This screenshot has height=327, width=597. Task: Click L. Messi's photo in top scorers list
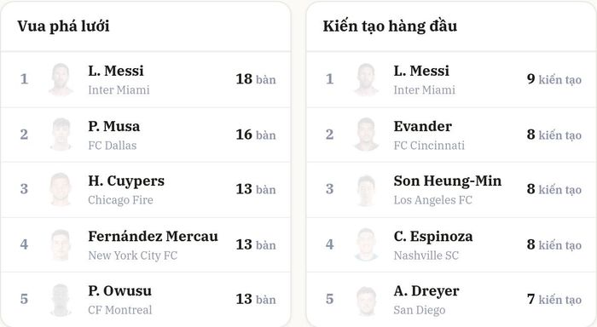pyautogui.click(x=61, y=79)
